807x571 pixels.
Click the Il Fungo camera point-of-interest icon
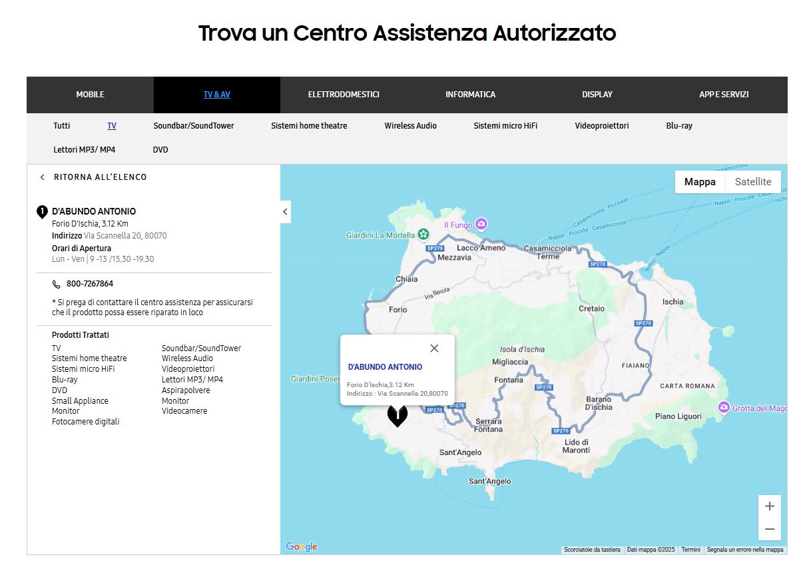pos(481,225)
